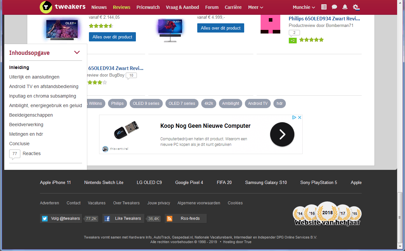
Task: Click the AdChoices info icon on the ad
Action: click(x=294, y=117)
